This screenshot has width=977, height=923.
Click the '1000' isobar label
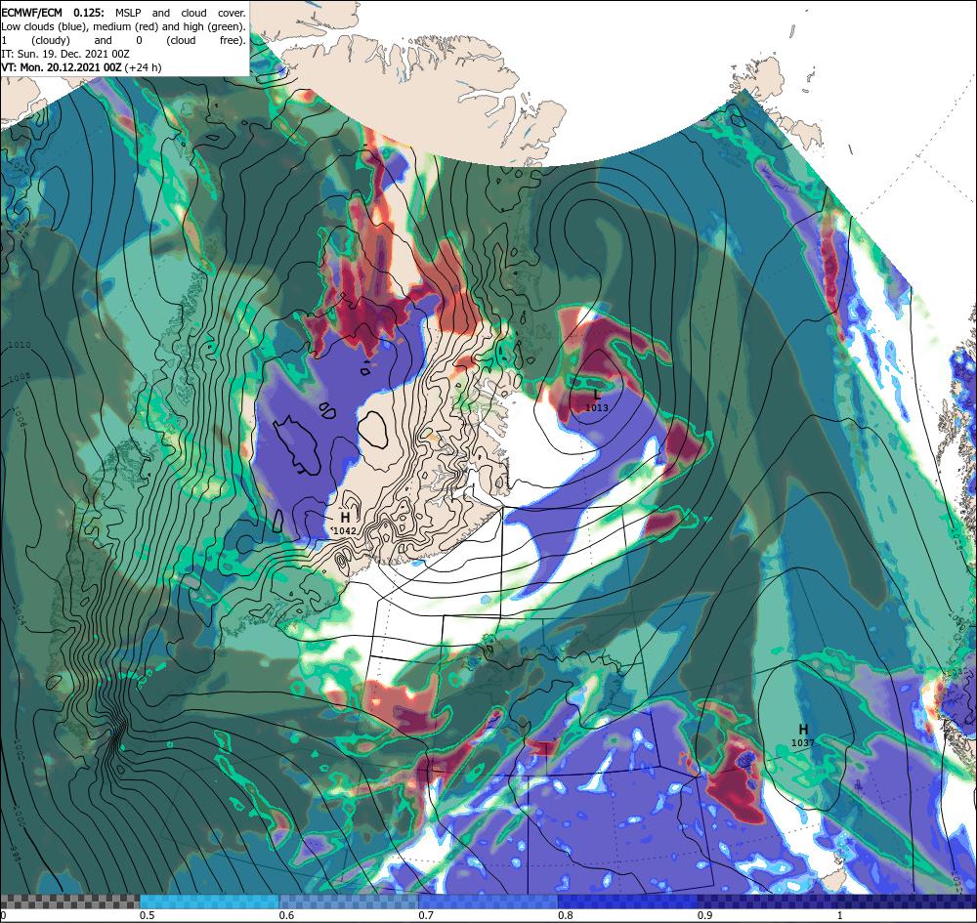[x=20, y=818]
